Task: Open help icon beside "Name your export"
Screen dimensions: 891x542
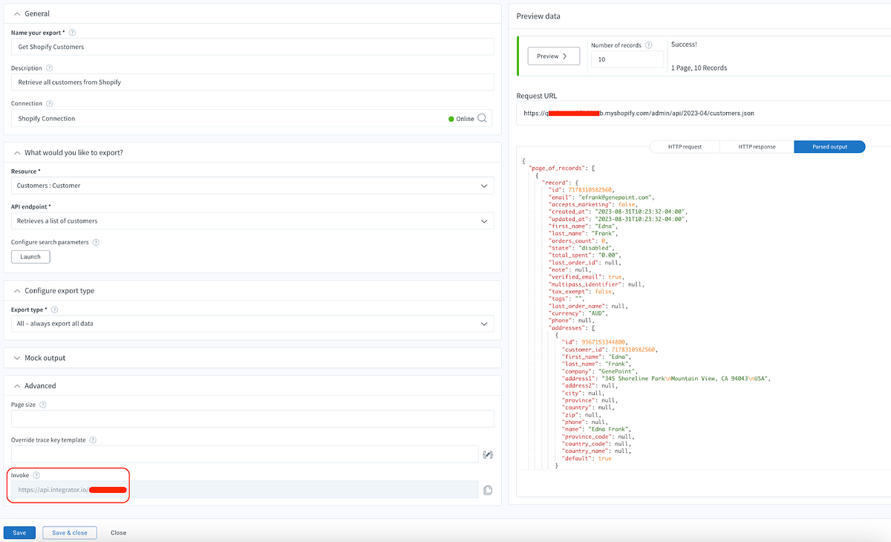Action: (x=72, y=33)
